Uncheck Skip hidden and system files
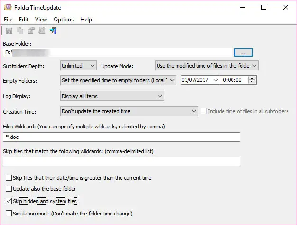Image resolution: width=297 pixels, height=225 pixels. tap(9, 201)
